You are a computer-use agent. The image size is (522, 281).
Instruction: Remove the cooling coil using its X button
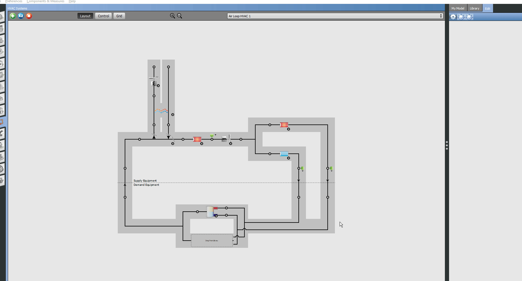pos(288,158)
